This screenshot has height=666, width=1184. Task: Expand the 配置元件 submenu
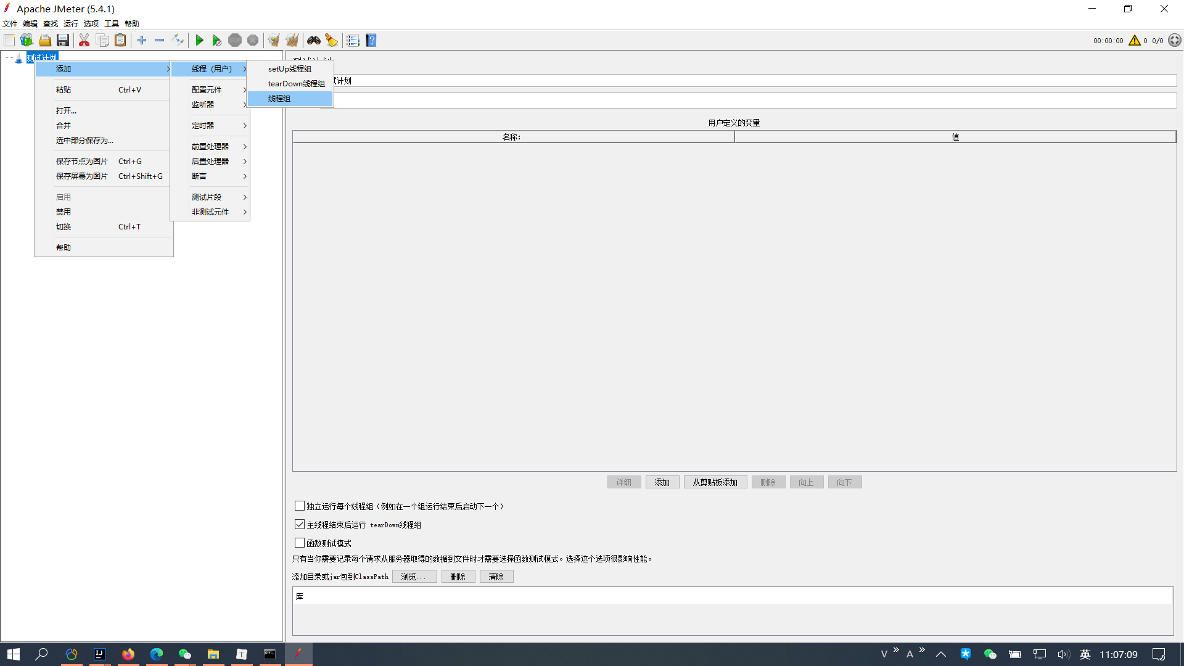tap(210, 89)
